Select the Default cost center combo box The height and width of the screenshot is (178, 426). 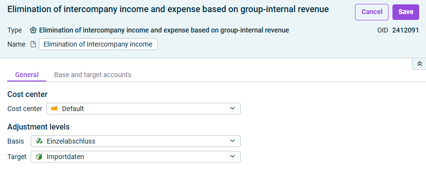[x=143, y=109]
